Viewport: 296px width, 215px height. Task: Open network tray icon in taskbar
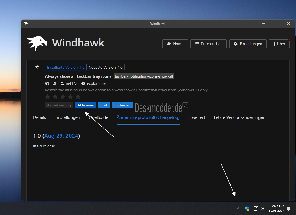pos(255,209)
